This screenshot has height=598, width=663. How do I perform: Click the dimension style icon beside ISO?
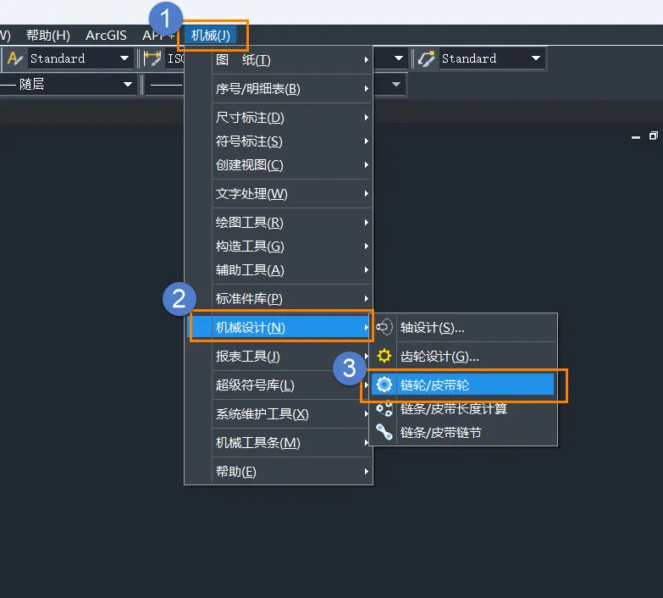152,58
